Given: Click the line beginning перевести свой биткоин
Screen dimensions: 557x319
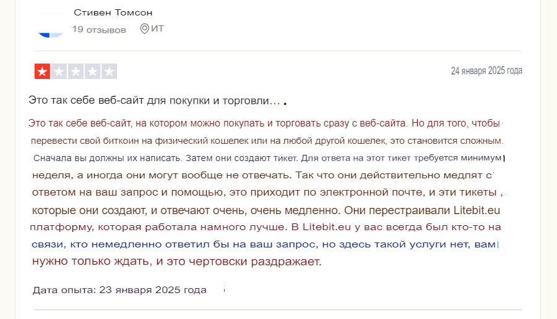Looking at the screenshot, I should 267,141.
